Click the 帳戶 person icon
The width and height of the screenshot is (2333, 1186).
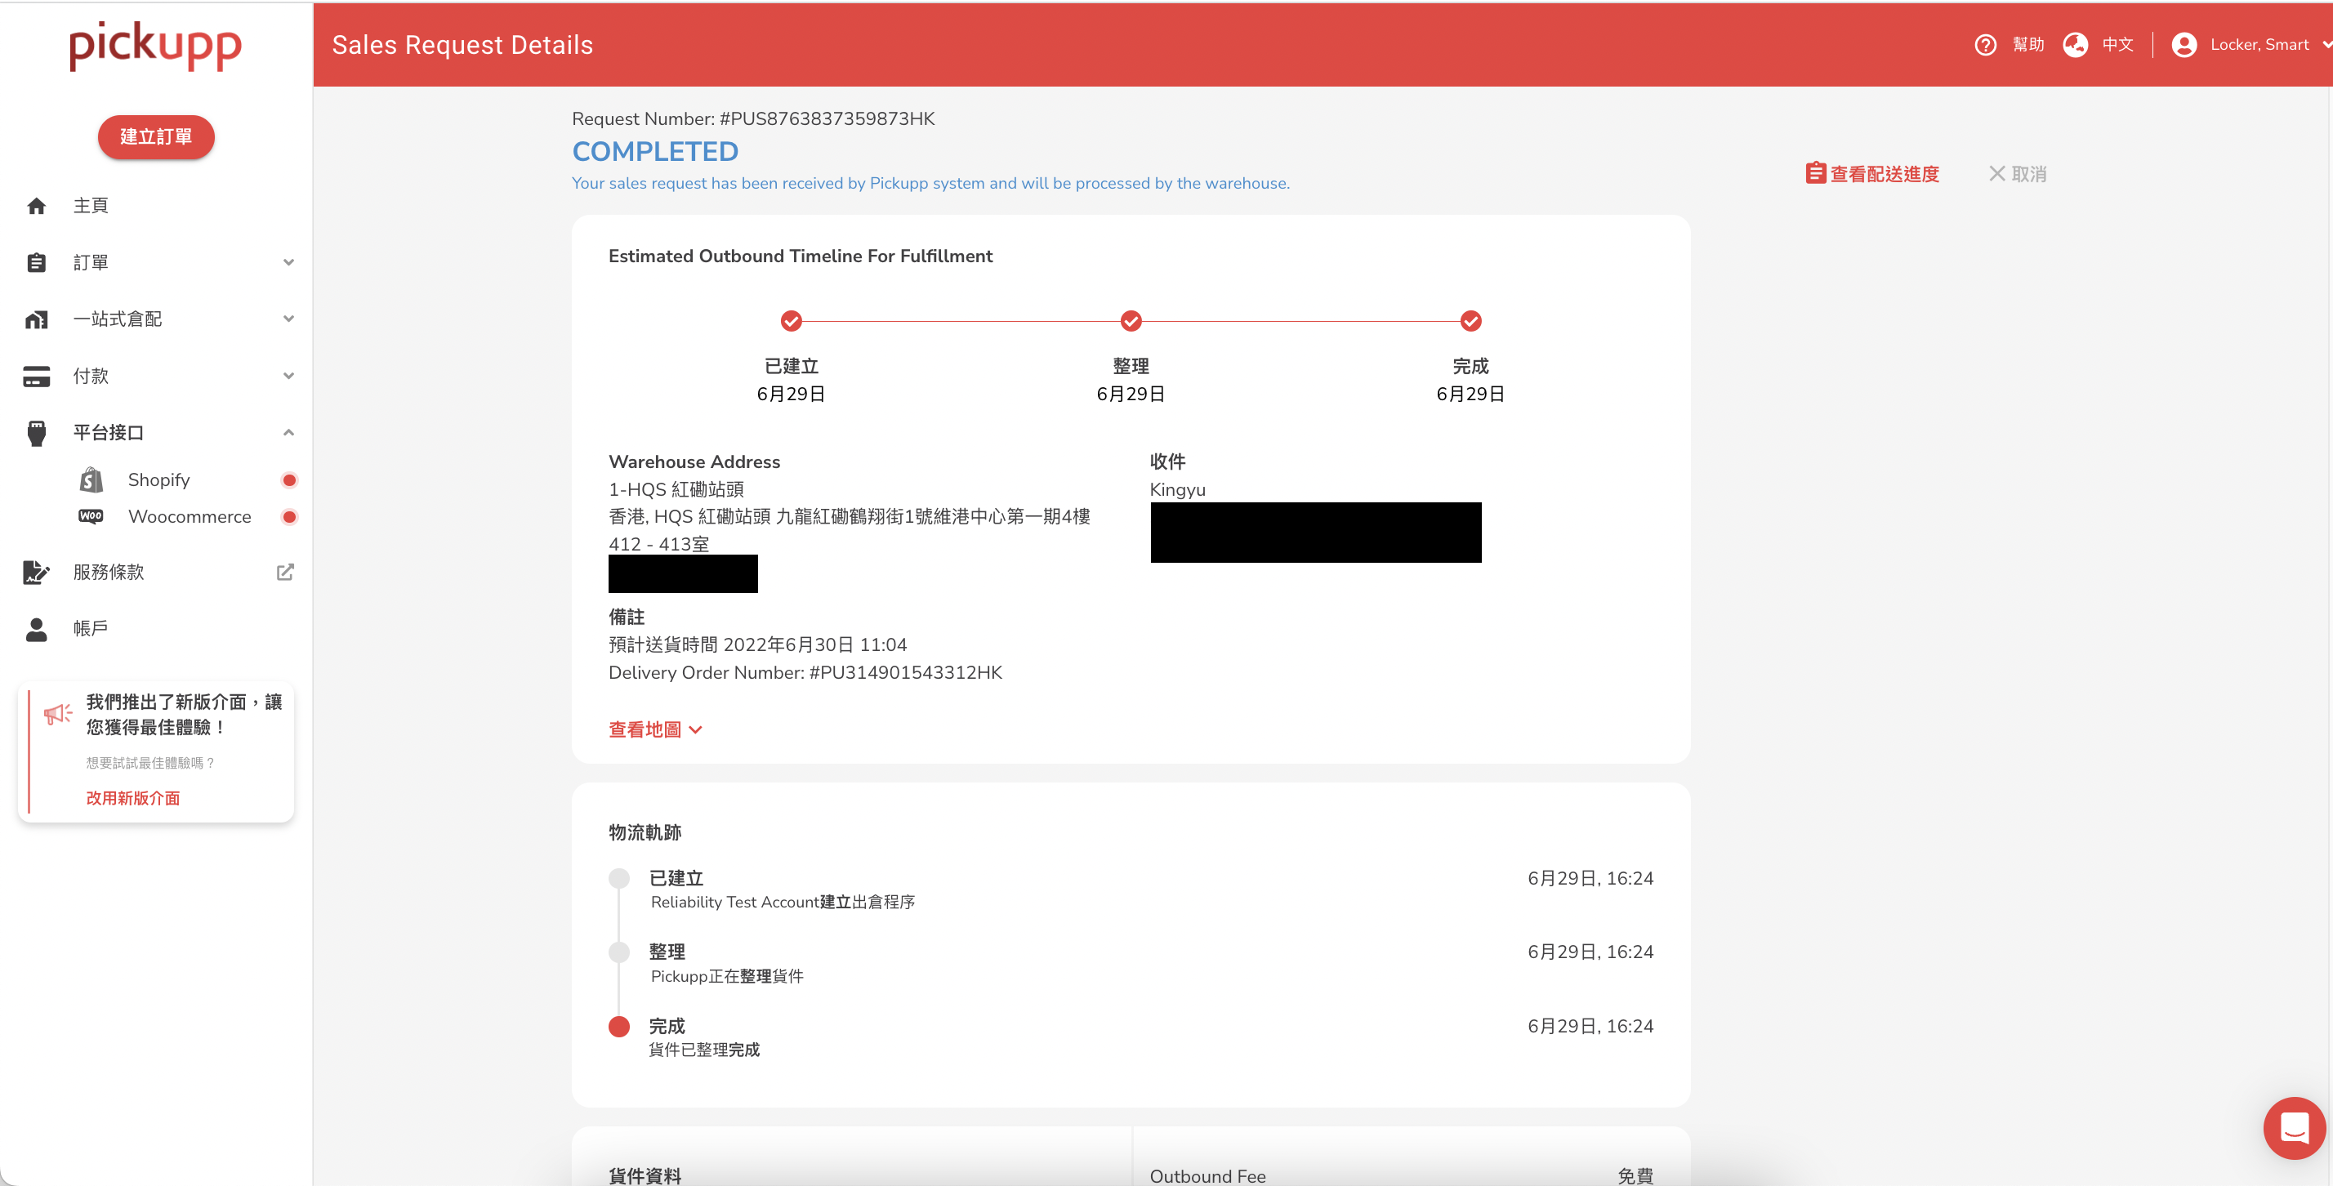point(36,629)
